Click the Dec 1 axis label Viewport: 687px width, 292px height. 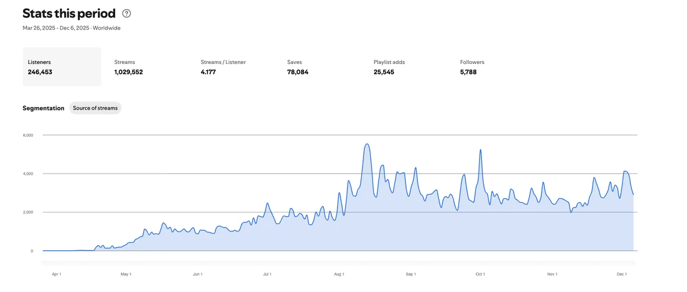(x=622, y=274)
